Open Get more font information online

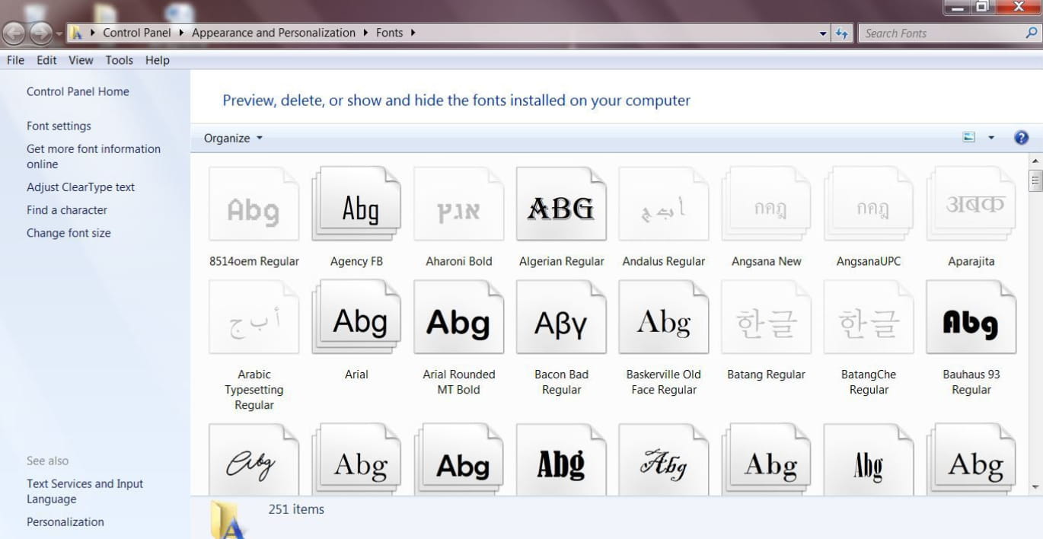point(94,156)
